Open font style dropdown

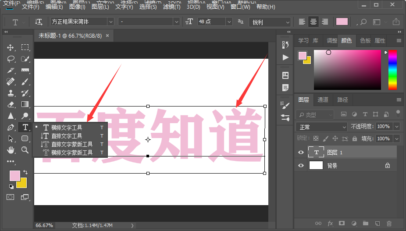177,22
